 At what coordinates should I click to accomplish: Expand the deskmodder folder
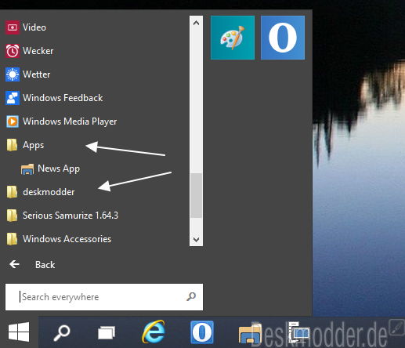click(x=40, y=192)
